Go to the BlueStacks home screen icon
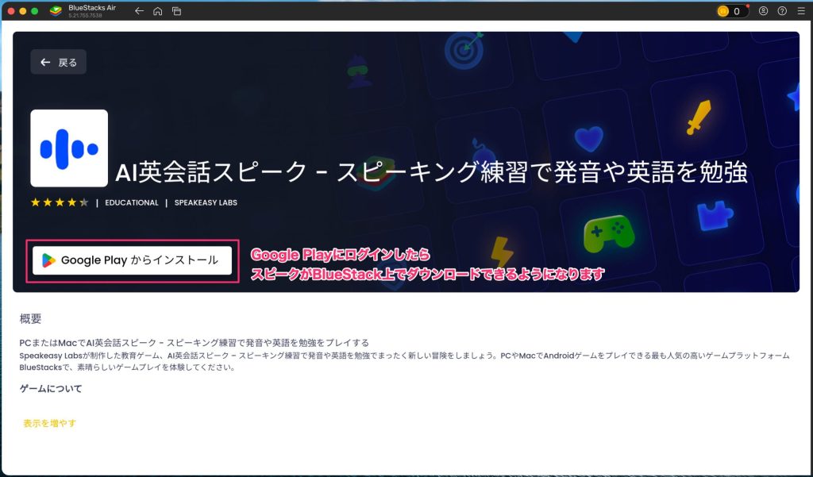The image size is (813, 477). click(x=158, y=11)
